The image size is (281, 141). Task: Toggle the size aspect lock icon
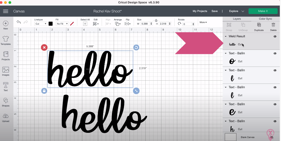pyautogui.click(x=156, y=21)
